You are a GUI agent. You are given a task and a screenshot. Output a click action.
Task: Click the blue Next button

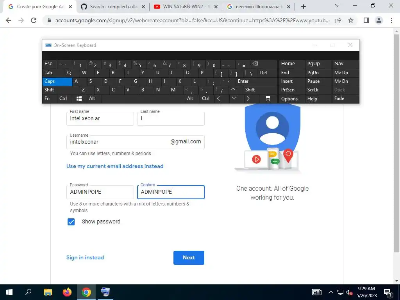click(189, 258)
